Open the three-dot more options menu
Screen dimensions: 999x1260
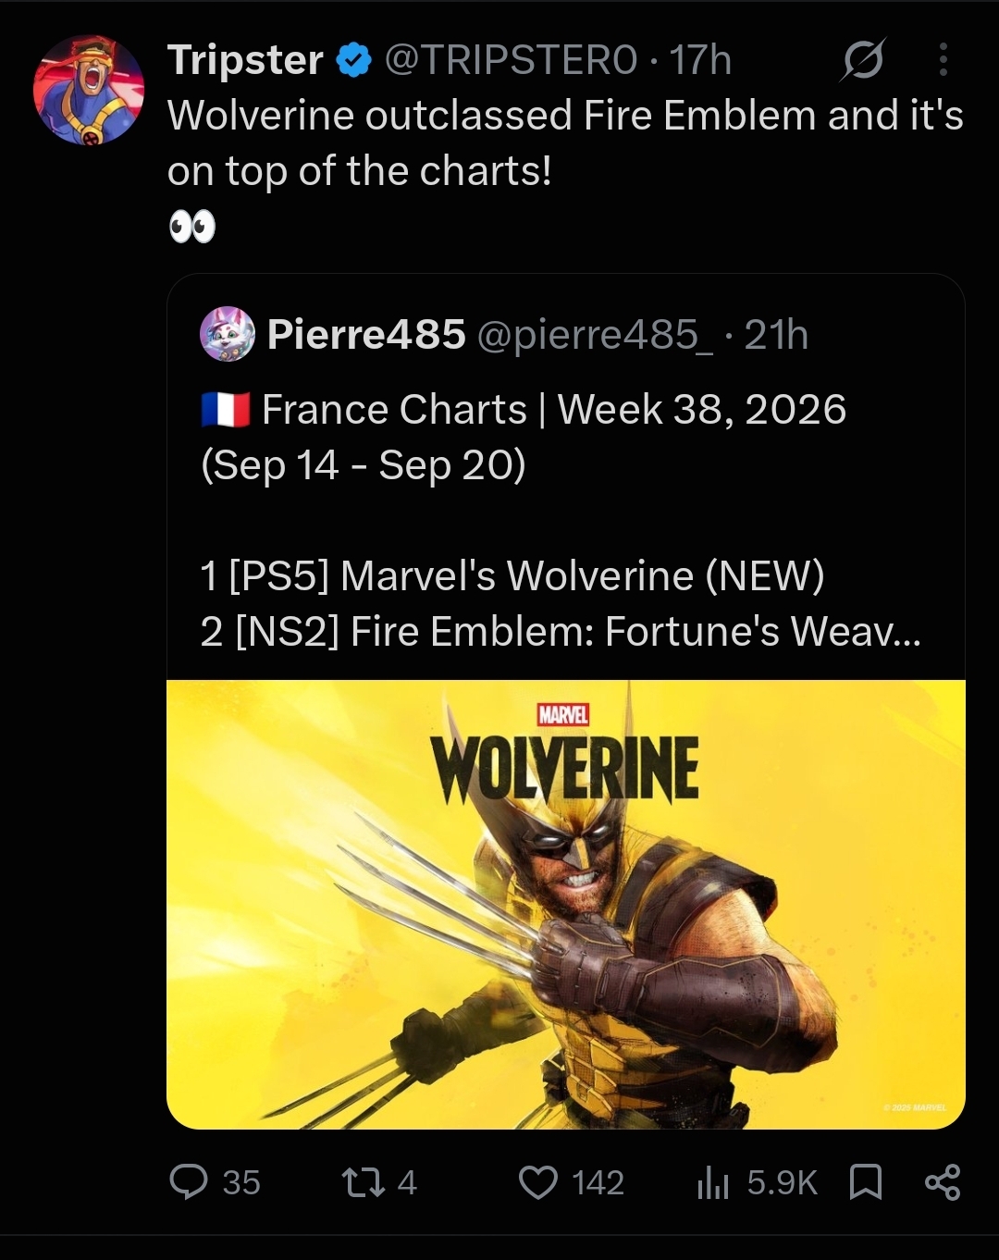click(943, 59)
